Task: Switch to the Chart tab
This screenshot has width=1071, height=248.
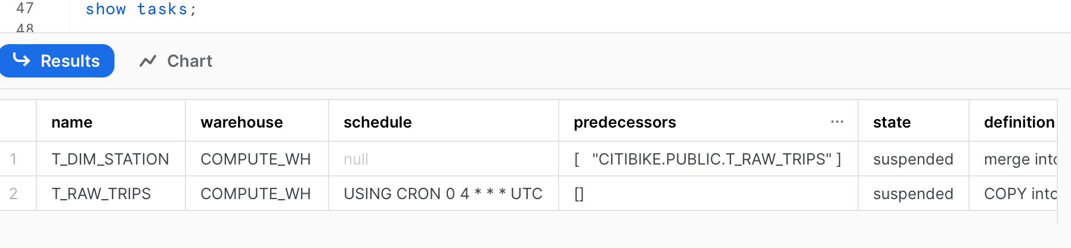Action: click(x=175, y=61)
